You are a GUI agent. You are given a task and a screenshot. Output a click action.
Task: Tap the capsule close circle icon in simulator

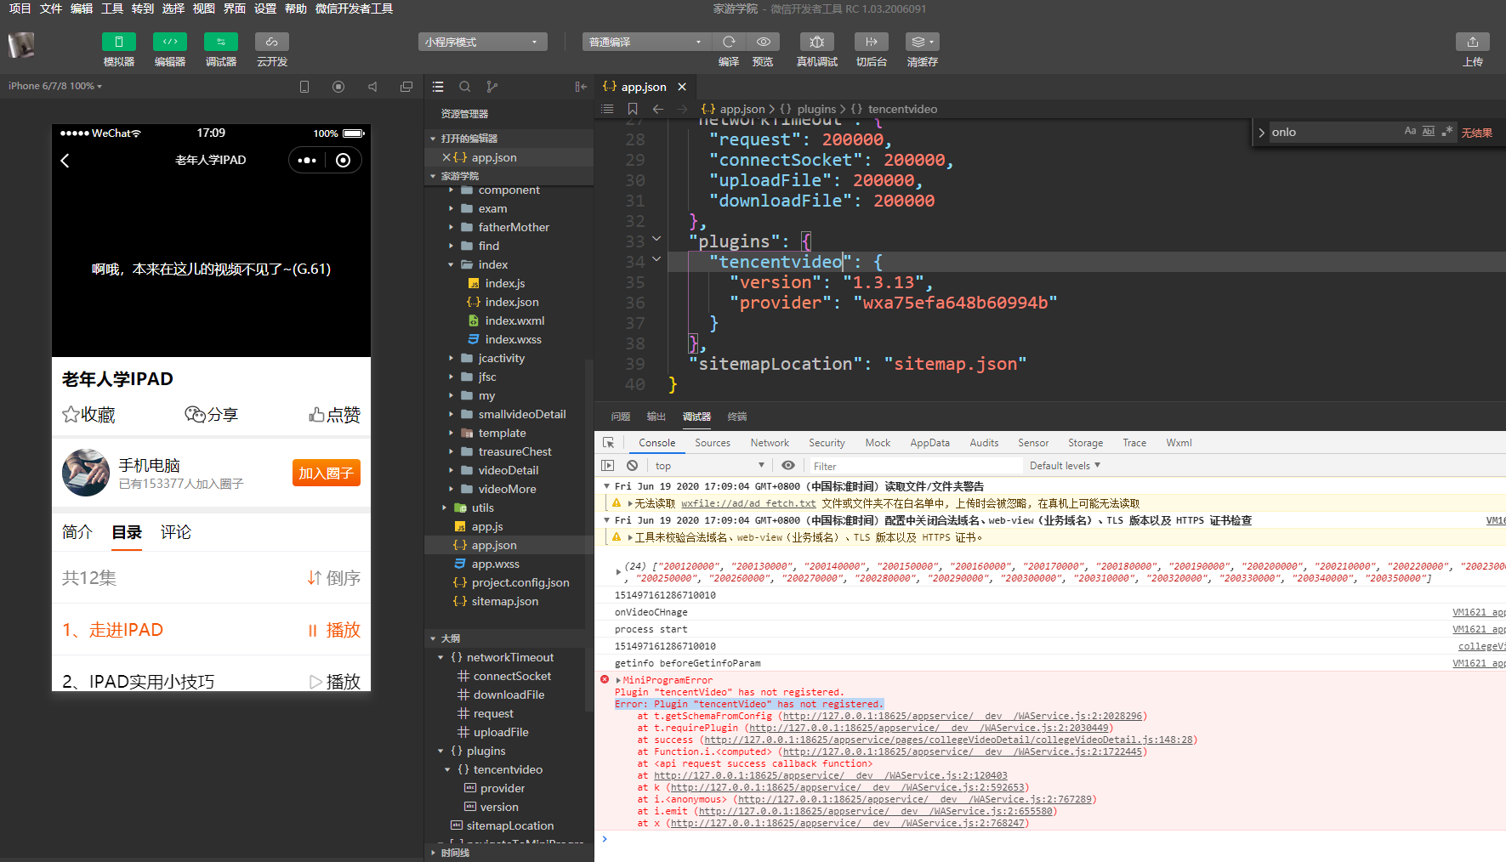click(x=343, y=161)
